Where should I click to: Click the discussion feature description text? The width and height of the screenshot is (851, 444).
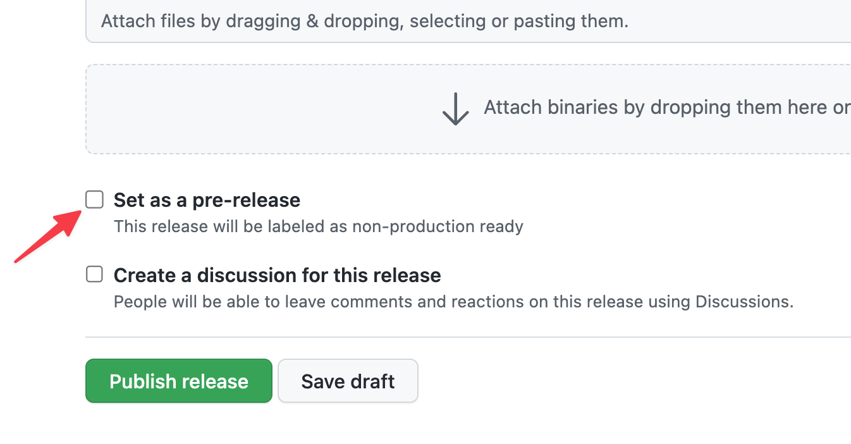pos(453,302)
